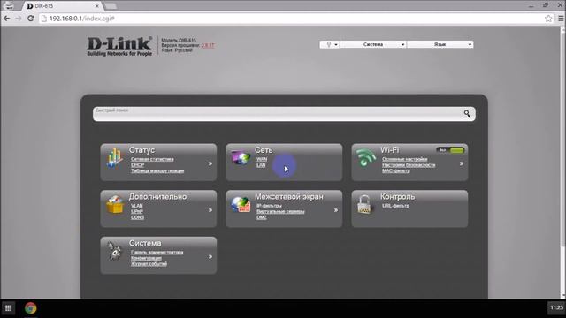Open the UPnP link
The width and height of the screenshot is (566, 318).
[x=137, y=211]
